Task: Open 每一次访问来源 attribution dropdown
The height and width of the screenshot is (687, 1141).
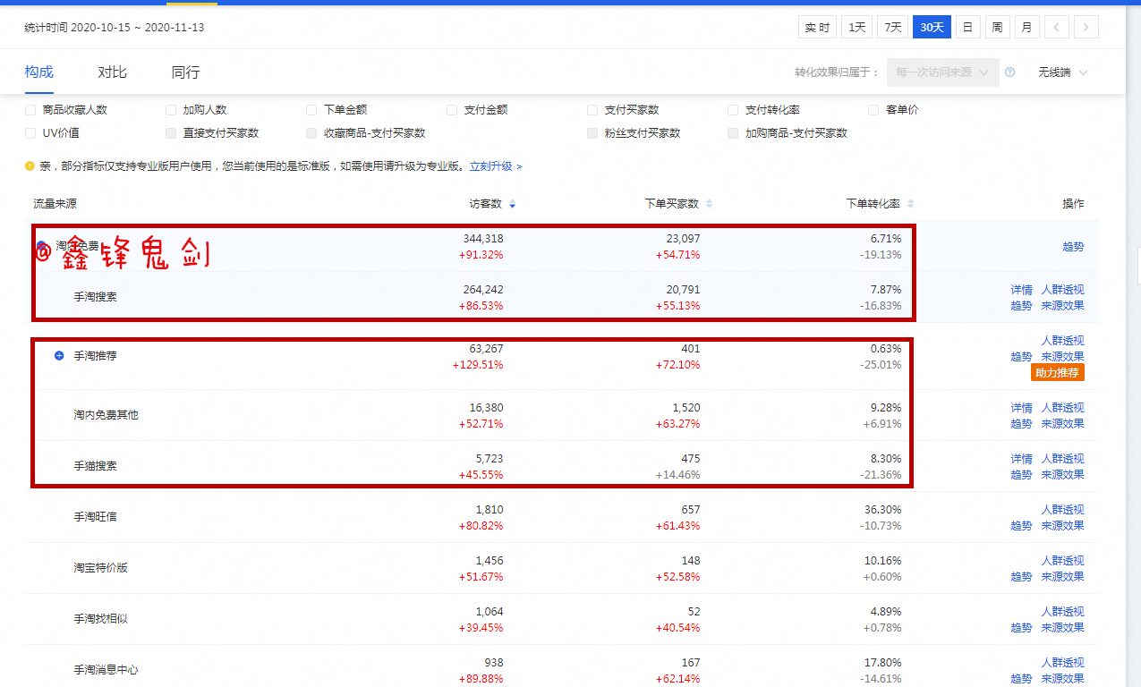Action: pos(942,72)
